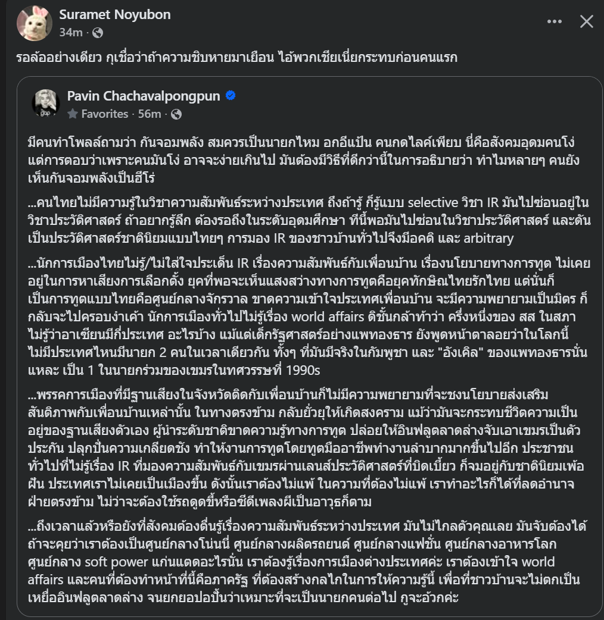
Task: Go to Suramet Noyubon's profile via name
Action: click(x=115, y=15)
